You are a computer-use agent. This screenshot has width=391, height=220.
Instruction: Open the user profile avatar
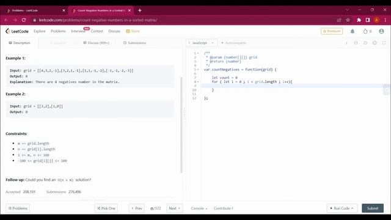coord(381,31)
